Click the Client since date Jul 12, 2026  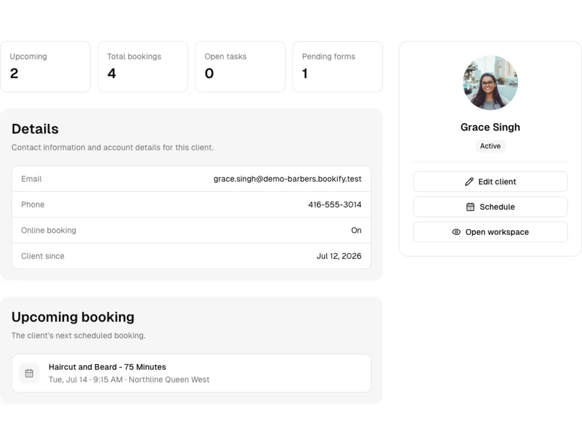(x=339, y=256)
